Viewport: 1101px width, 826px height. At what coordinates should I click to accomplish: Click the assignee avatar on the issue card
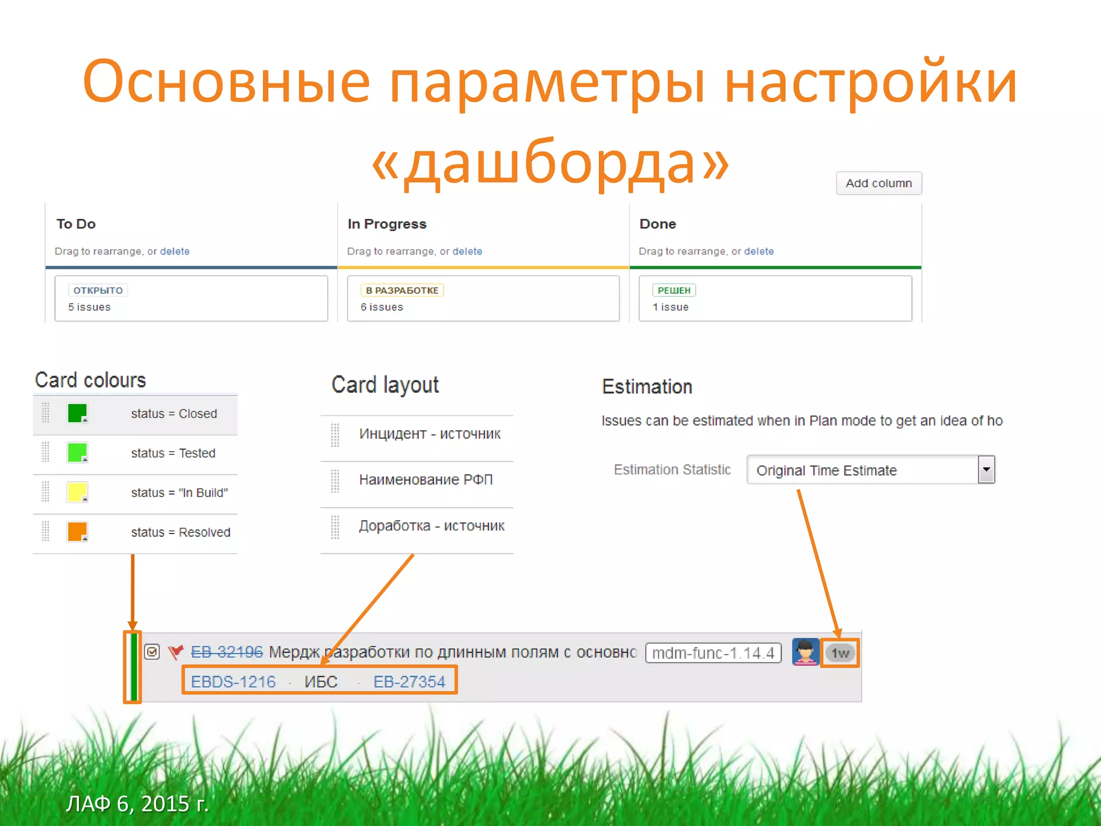point(805,652)
